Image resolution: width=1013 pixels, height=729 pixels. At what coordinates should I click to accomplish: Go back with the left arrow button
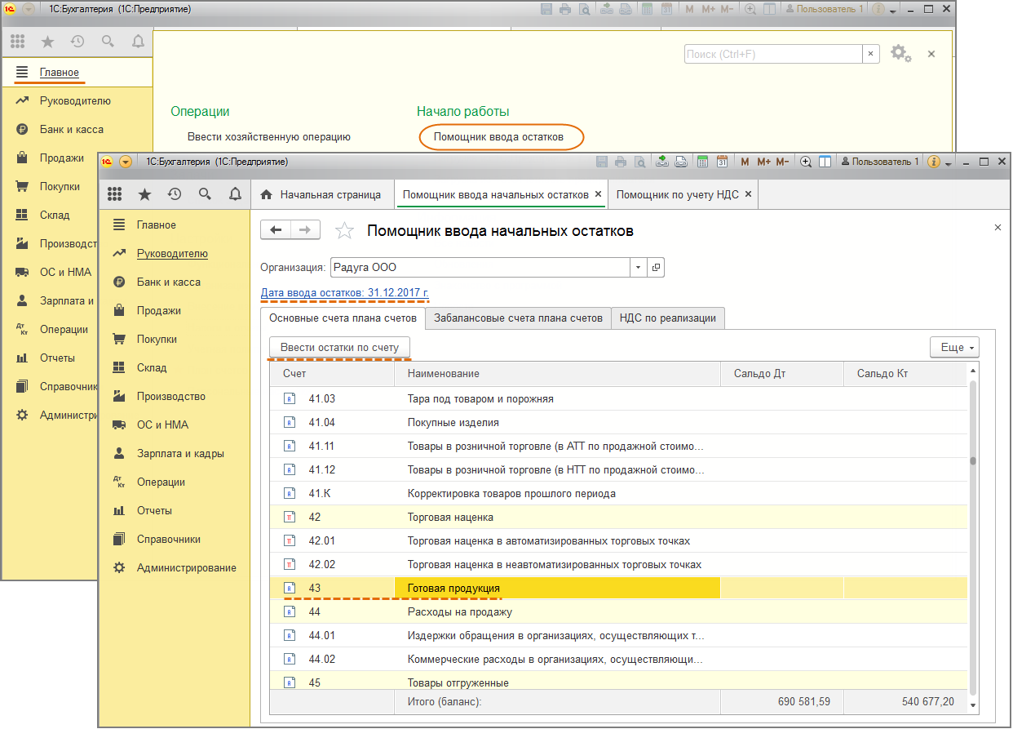[x=276, y=230]
